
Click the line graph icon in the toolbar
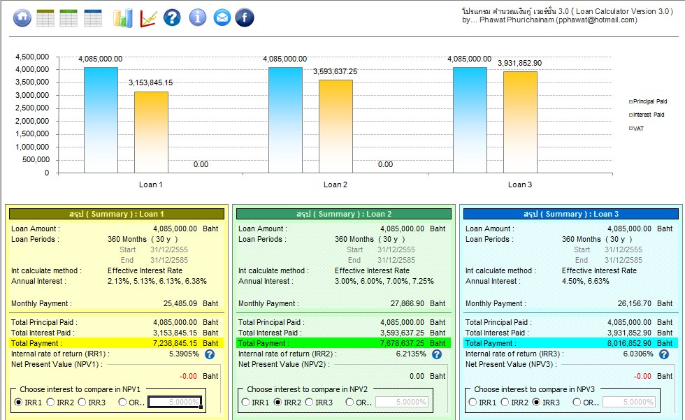[x=147, y=18]
